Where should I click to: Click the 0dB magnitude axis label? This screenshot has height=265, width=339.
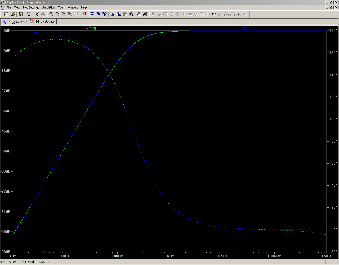click(x=7, y=31)
